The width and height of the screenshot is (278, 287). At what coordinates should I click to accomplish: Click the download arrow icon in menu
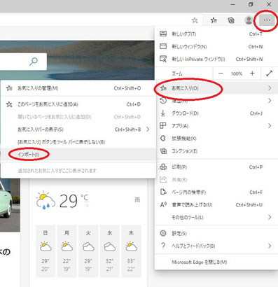coord(163,113)
